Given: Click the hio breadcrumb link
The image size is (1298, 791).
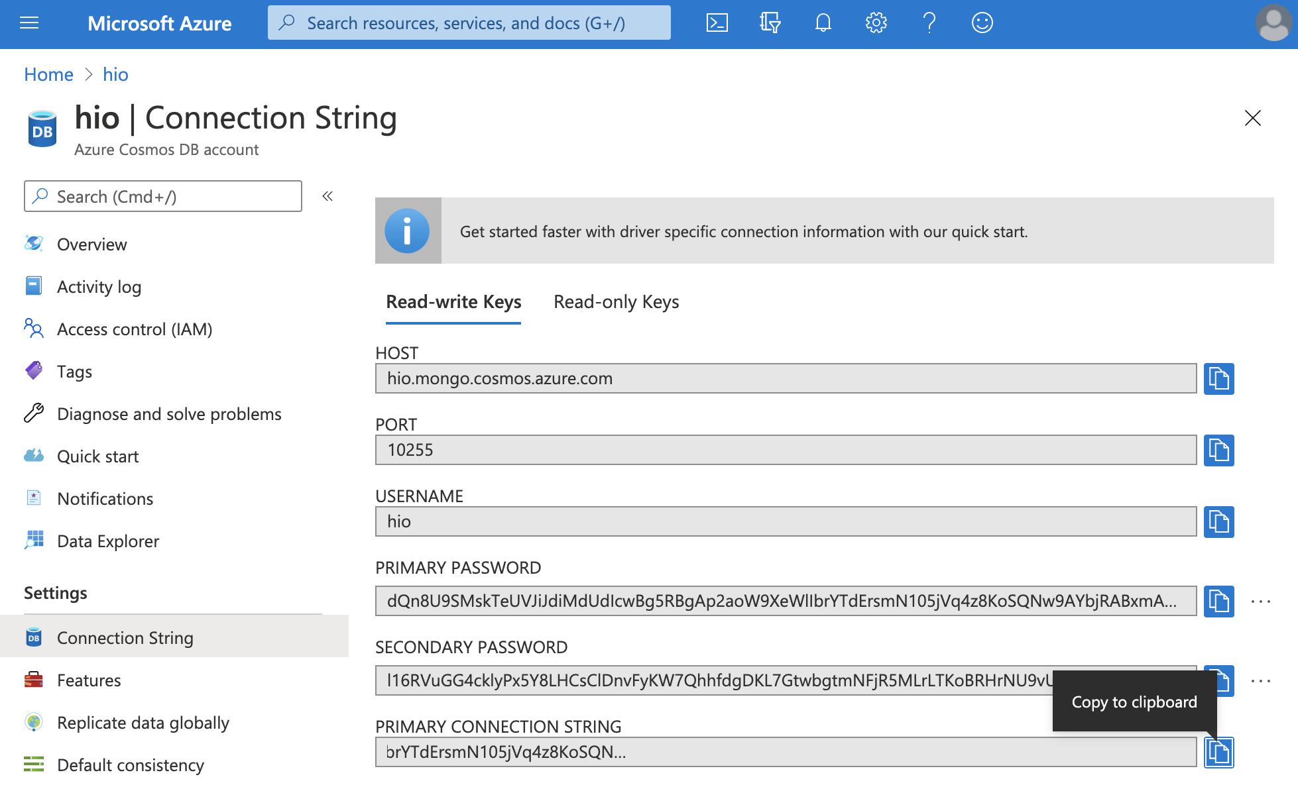Looking at the screenshot, I should [115, 74].
